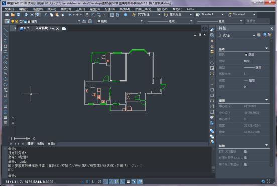This screenshot has width=278, height=187.
Task: Toggle Lineweight display in status bar
Action: (x=128, y=181)
